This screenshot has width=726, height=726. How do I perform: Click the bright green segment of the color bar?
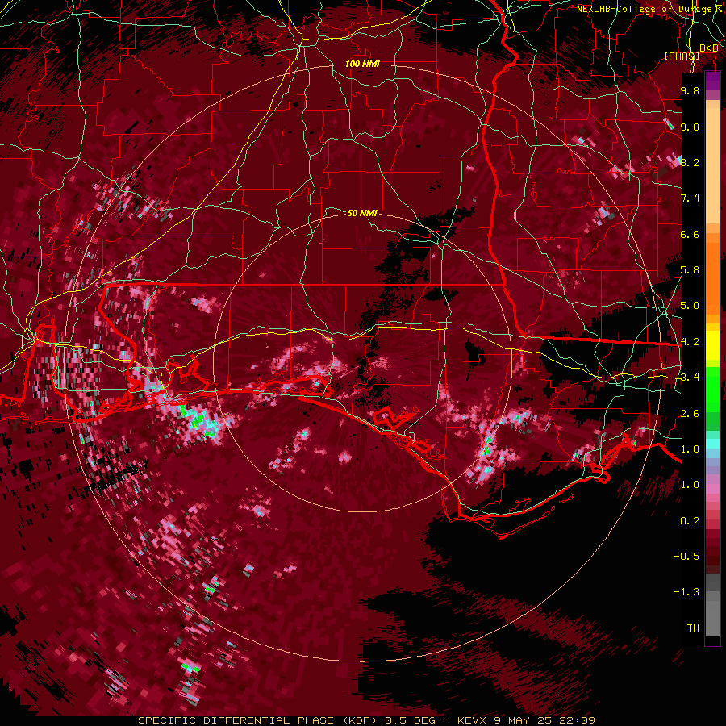pyautogui.click(x=712, y=390)
